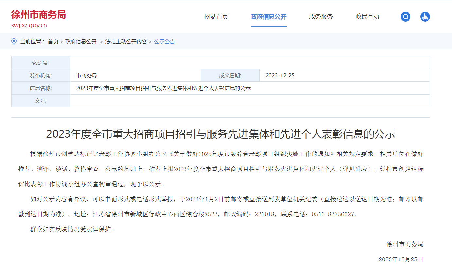Click the large article headline
The height and width of the screenshot is (268, 452).
tap(220, 134)
